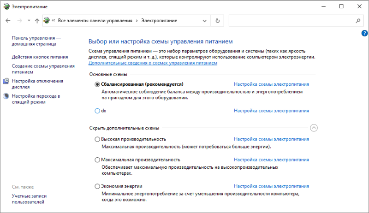Click the control panel search field
This screenshot has width=369, height=213.
[292, 21]
